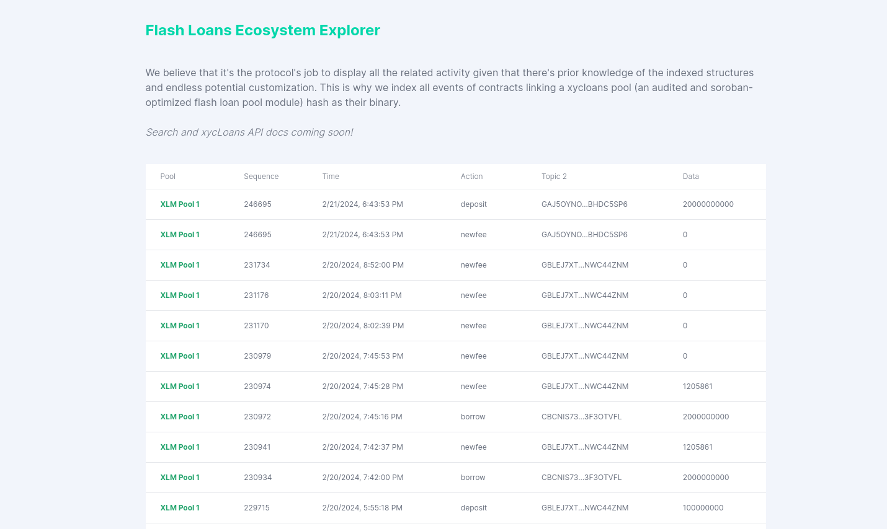
Task: Open XLM Pool 1 link for sequence 230941
Action: (x=180, y=447)
